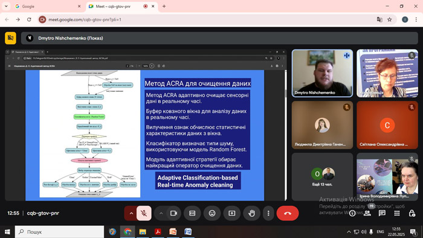
Task: Open the 'Ещё 13 чел.' participants tile
Action: 322,177
